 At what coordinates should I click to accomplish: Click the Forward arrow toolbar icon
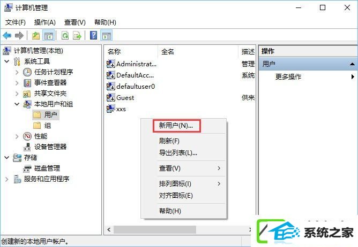point(19,35)
